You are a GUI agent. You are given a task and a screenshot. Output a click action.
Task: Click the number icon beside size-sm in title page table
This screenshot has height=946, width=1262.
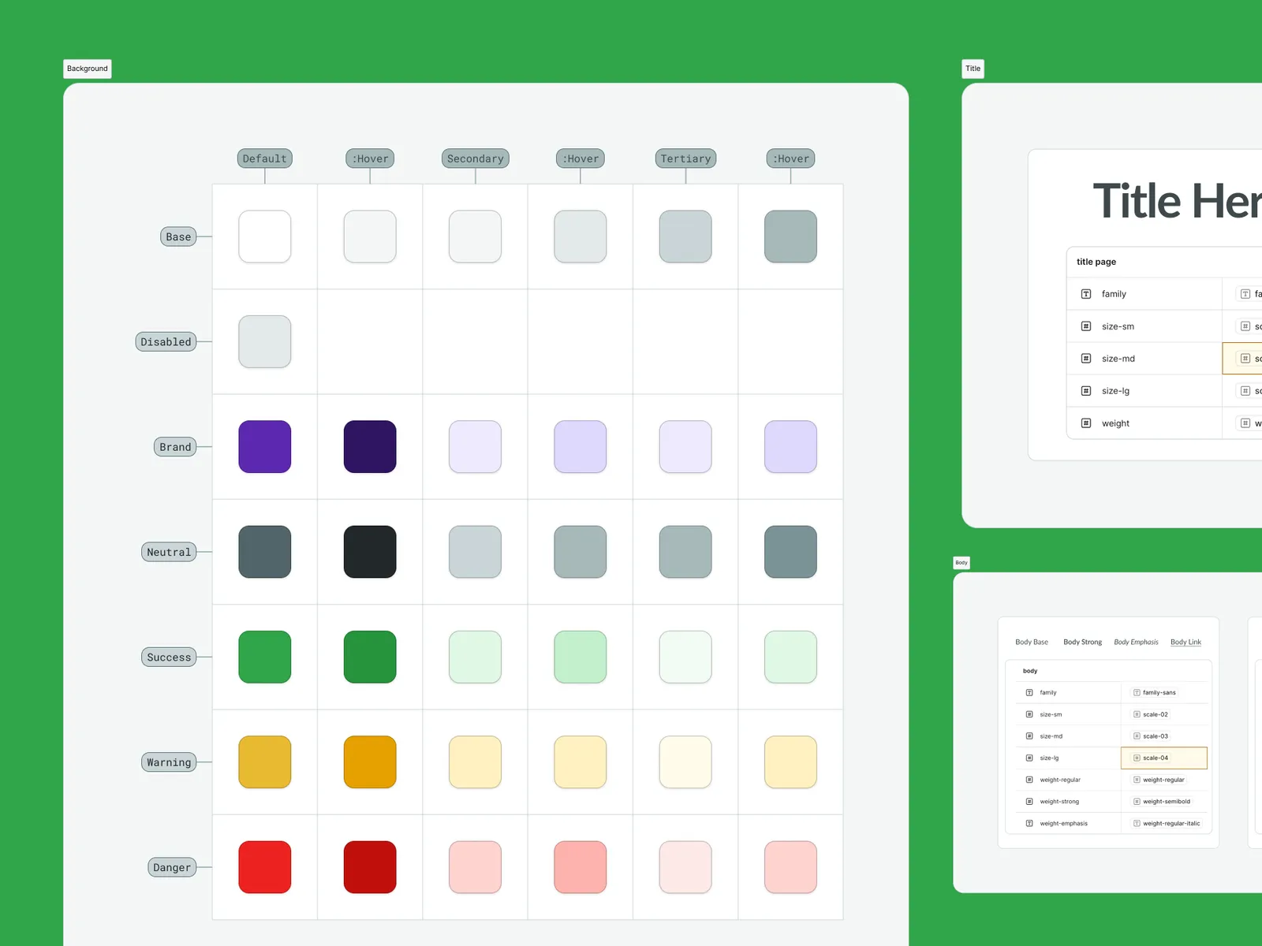1086,326
